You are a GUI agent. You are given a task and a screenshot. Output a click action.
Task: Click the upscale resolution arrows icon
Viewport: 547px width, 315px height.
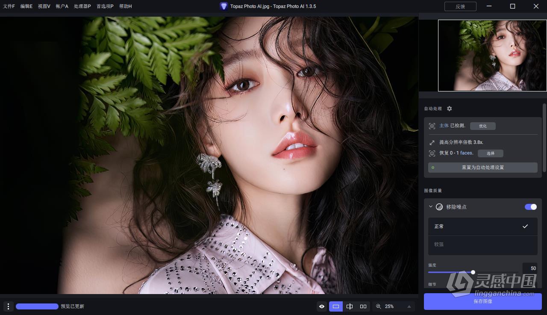pos(432,142)
